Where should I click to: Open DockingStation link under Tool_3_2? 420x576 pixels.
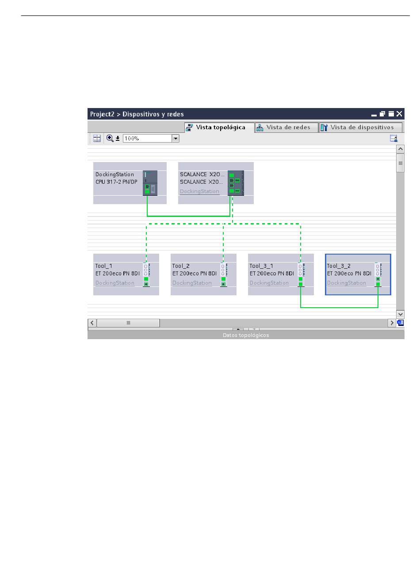coord(347,283)
